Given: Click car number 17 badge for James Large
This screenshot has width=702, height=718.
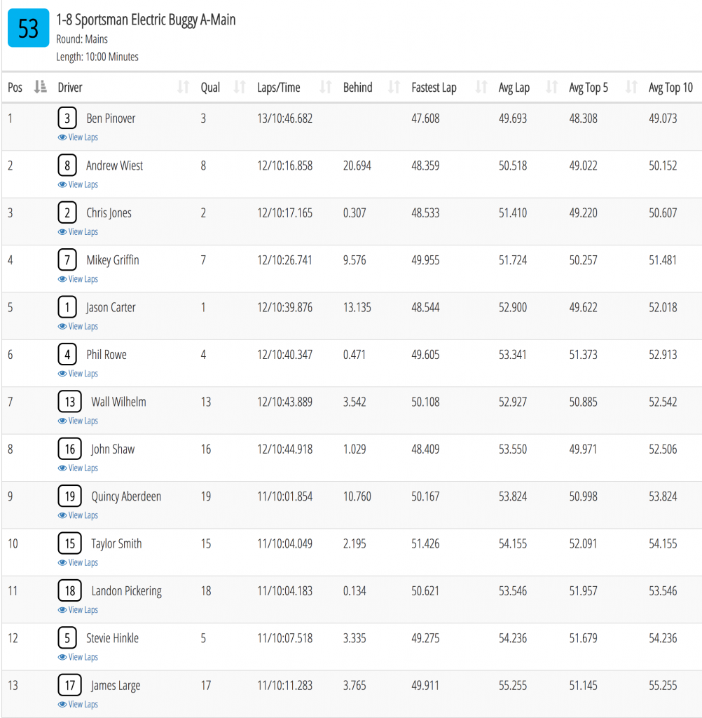Looking at the screenshot, I should click(x=69, y=686).
